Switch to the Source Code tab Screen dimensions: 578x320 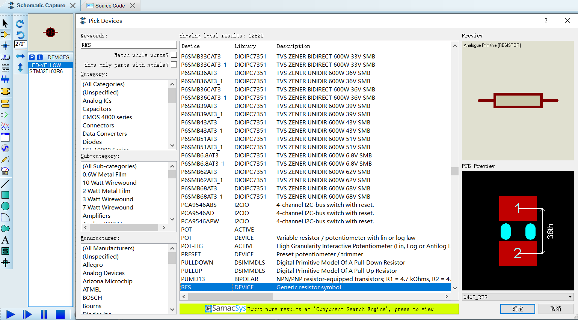click(110, 6)
